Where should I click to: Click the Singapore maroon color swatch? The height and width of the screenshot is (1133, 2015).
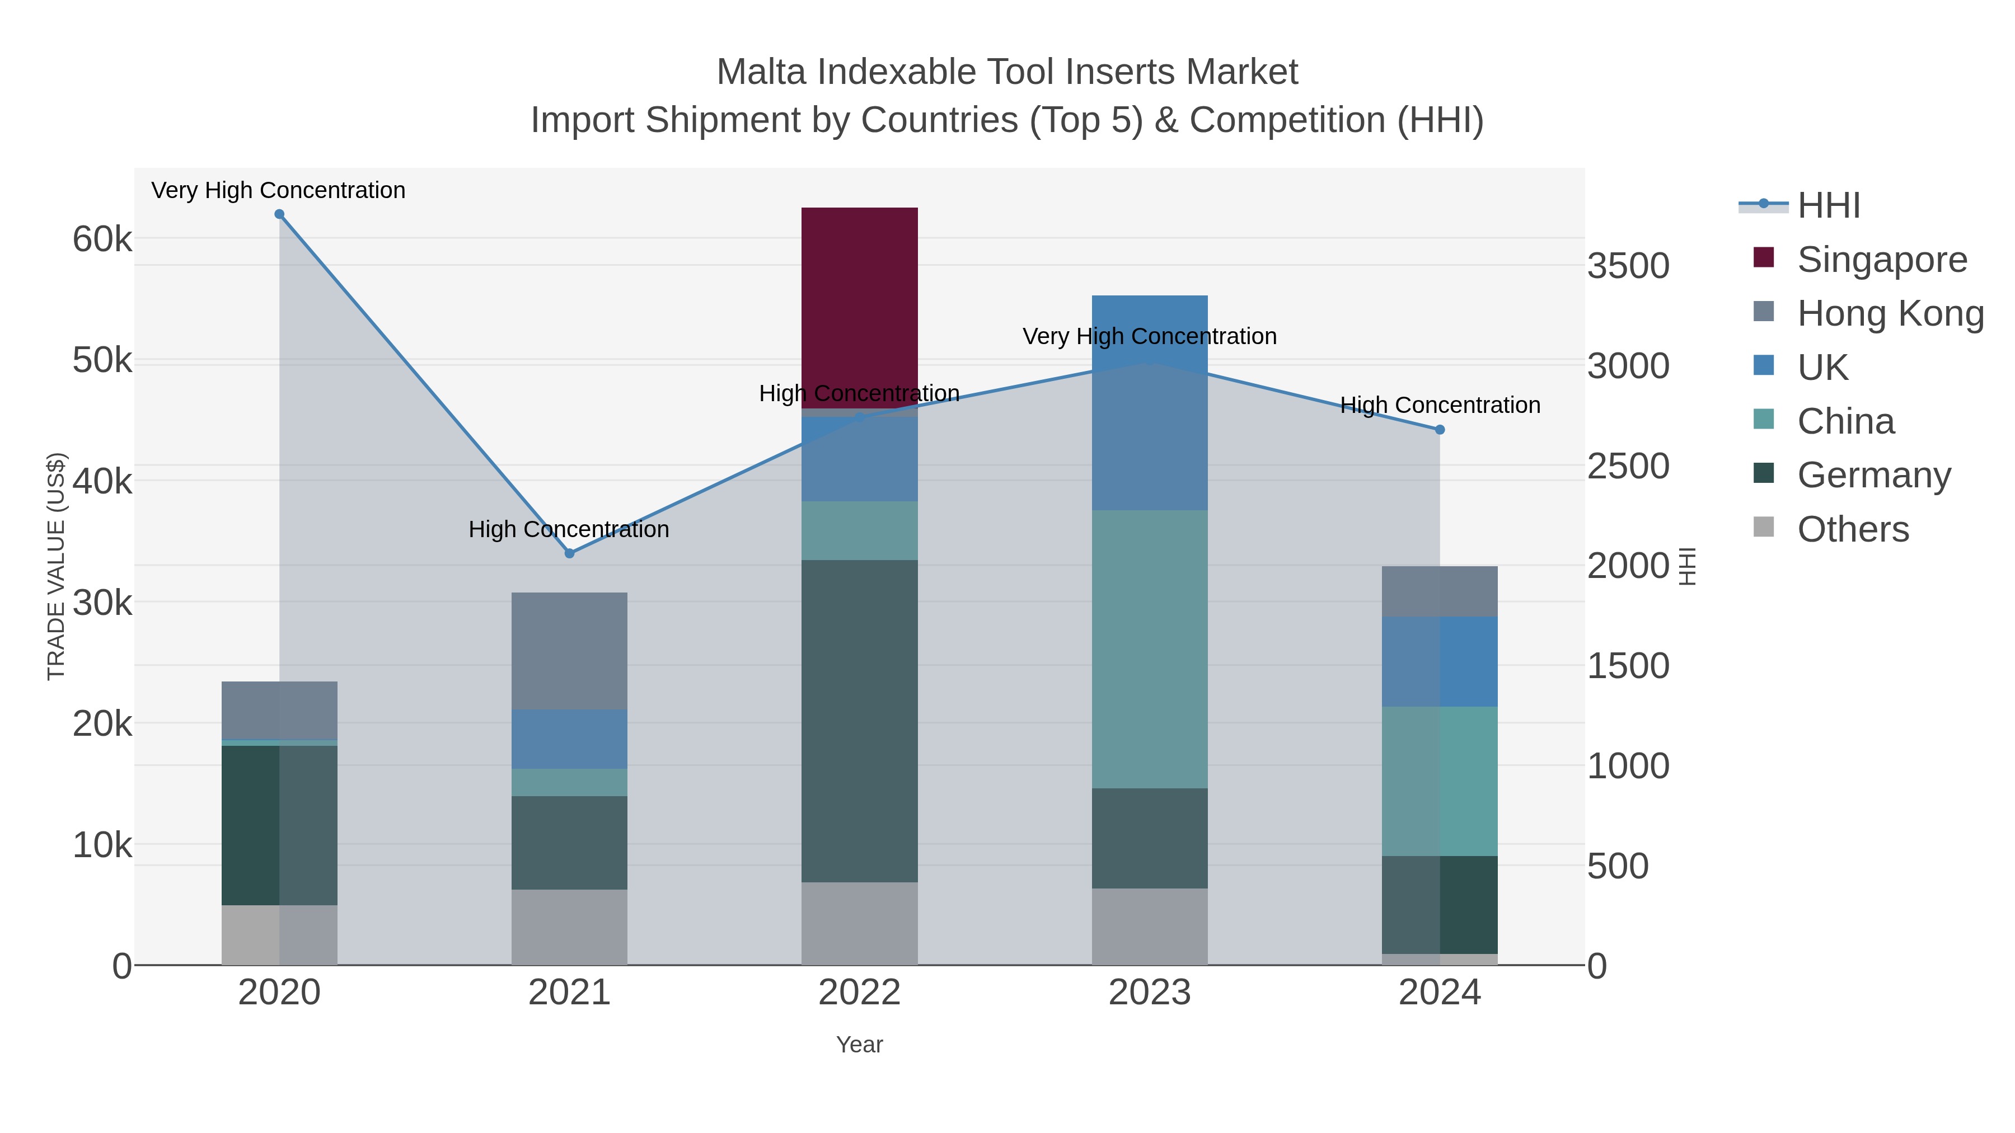[x=1764, y=257]
